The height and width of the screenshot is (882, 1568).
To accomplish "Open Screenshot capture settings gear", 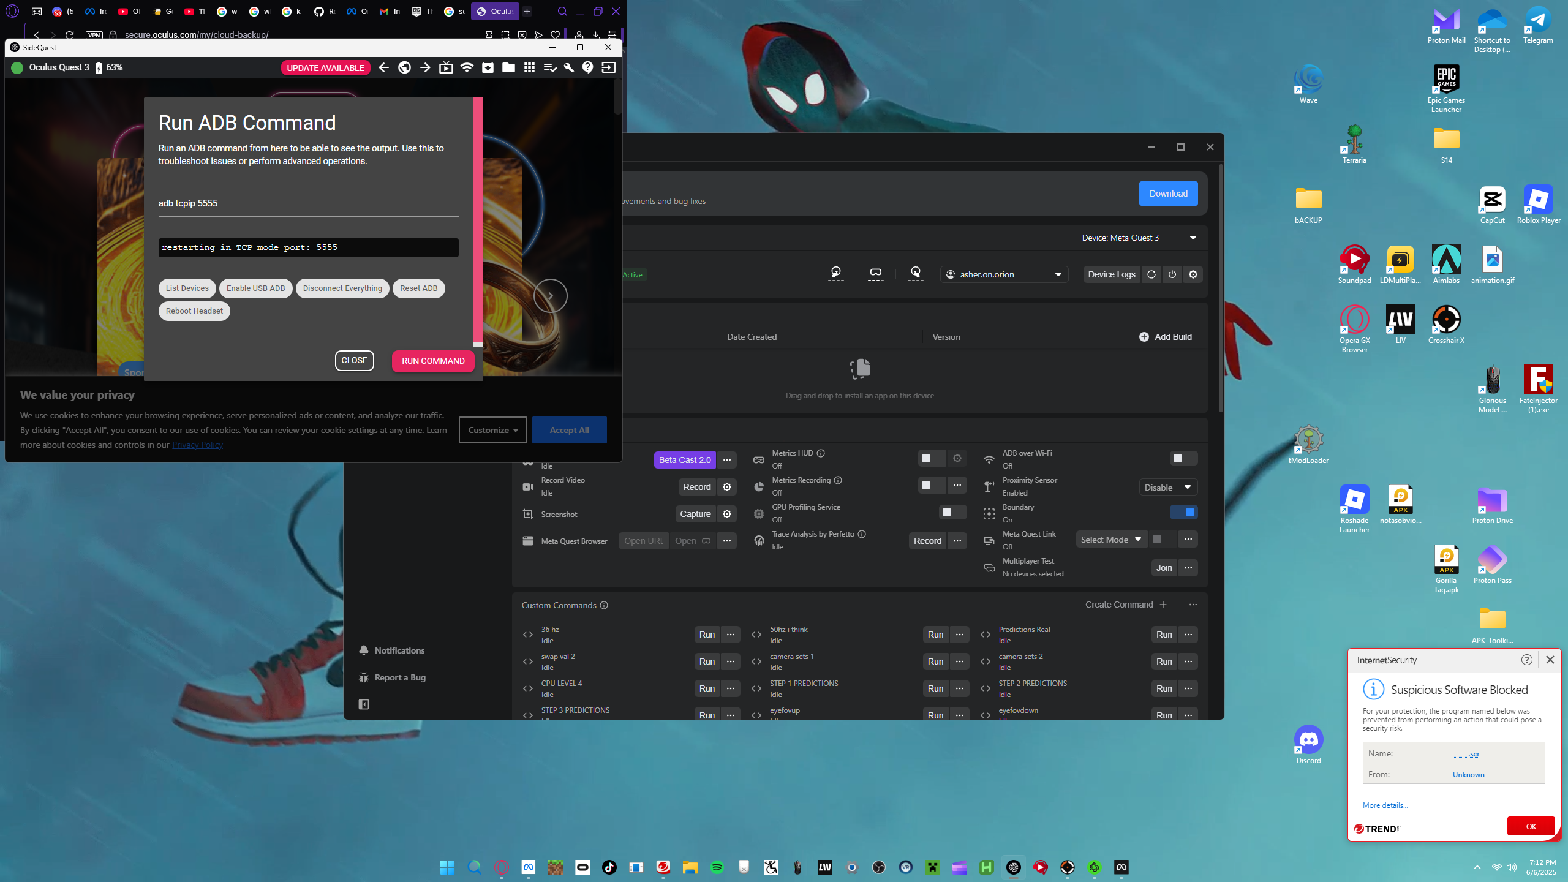I will [727, 514].
